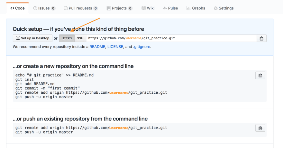
Task: Click the Pull requests count badge
Action: 96,8
